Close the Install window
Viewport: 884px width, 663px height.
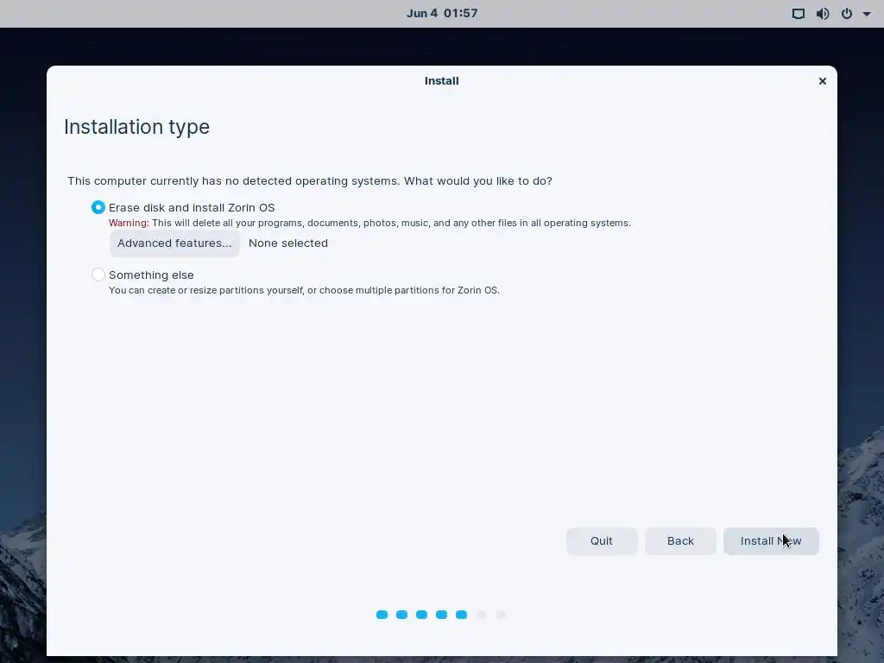(822, 81)
